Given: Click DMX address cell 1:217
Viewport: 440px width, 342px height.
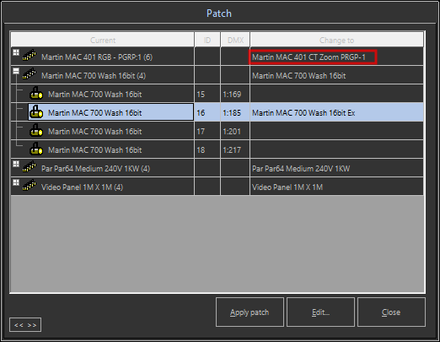Looking at the screenshot, I should pyautogui.click(x=235, y=149).
